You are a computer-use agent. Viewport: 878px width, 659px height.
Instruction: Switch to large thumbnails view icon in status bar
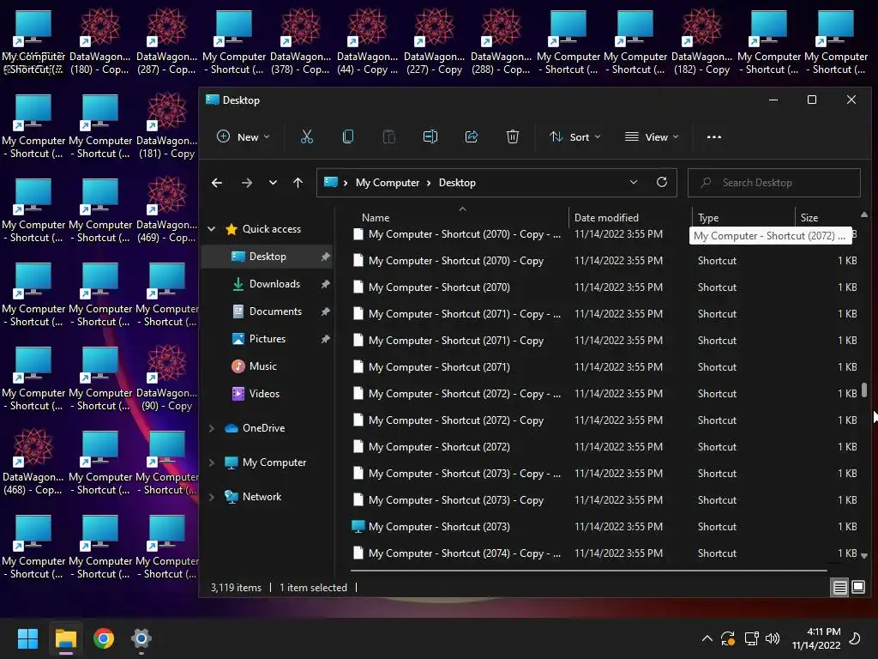coord(857,587)
